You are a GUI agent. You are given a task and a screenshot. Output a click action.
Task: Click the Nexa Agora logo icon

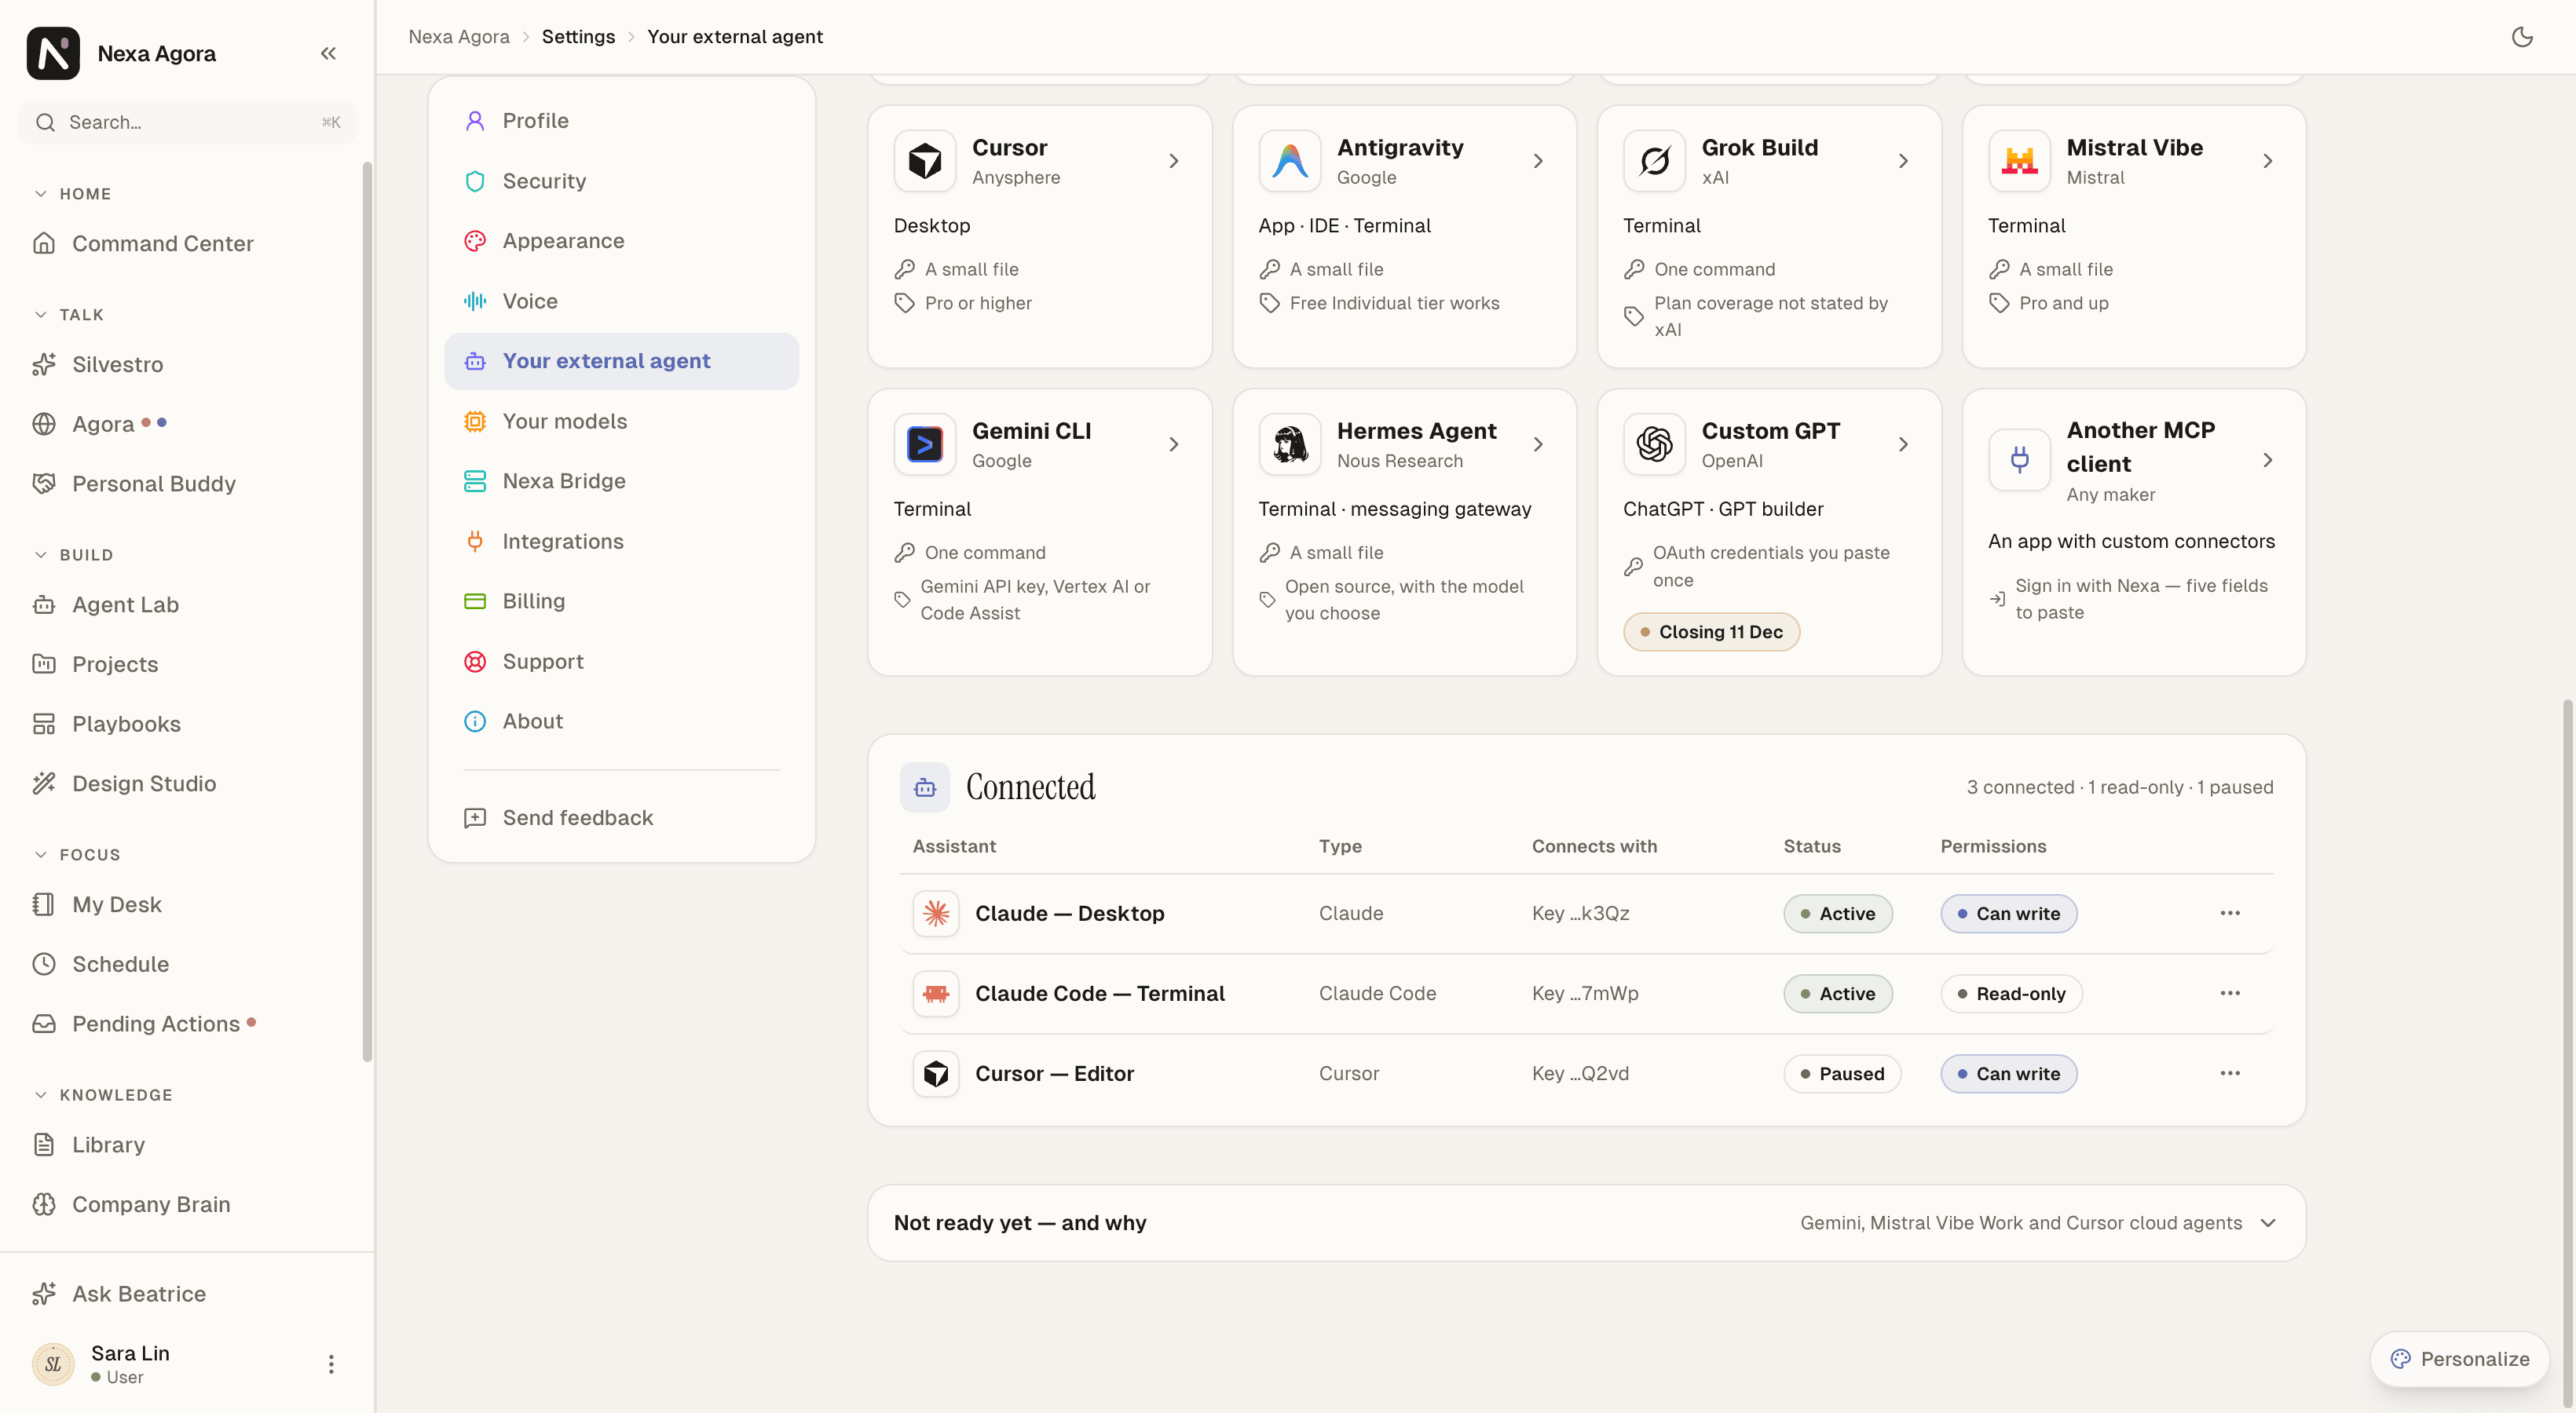[x=53, y=53]
